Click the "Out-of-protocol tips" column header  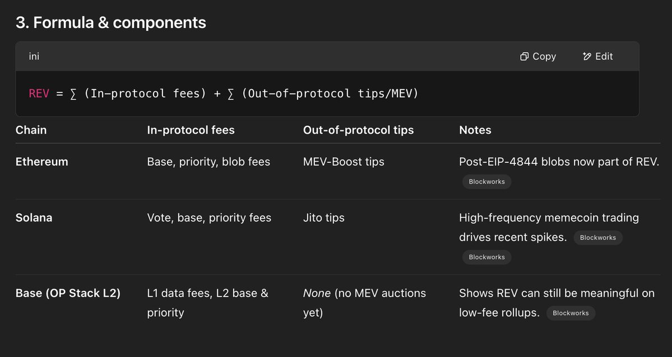(358, 130)
